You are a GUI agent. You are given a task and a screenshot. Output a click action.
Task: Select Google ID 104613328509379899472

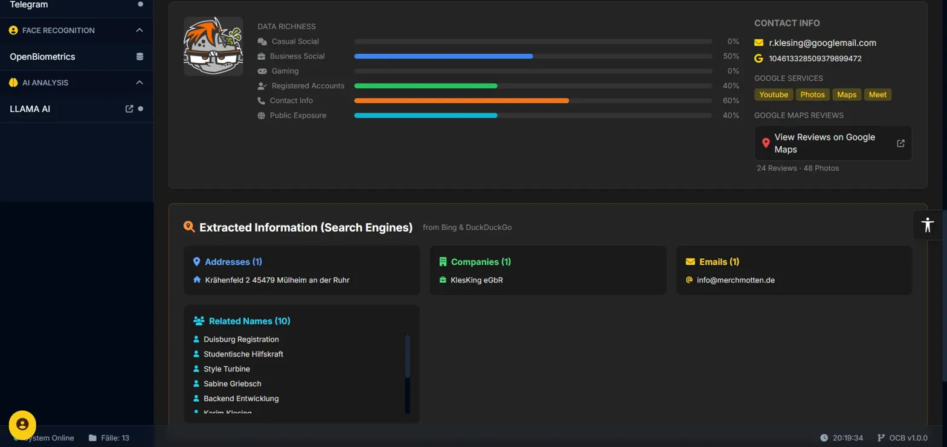815,59
